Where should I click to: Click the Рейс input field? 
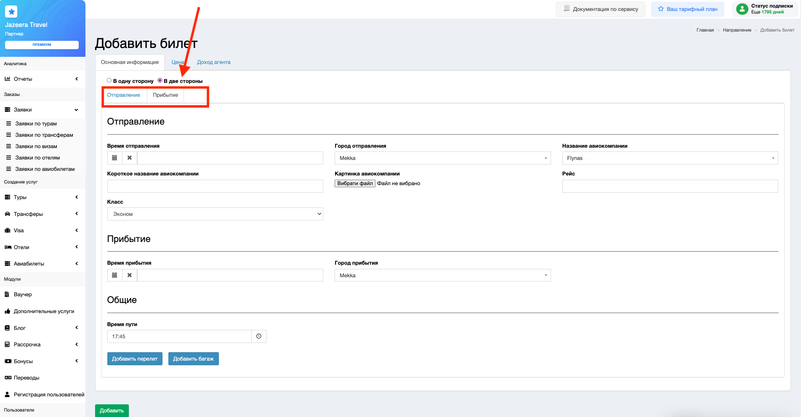tap(670, 186)
